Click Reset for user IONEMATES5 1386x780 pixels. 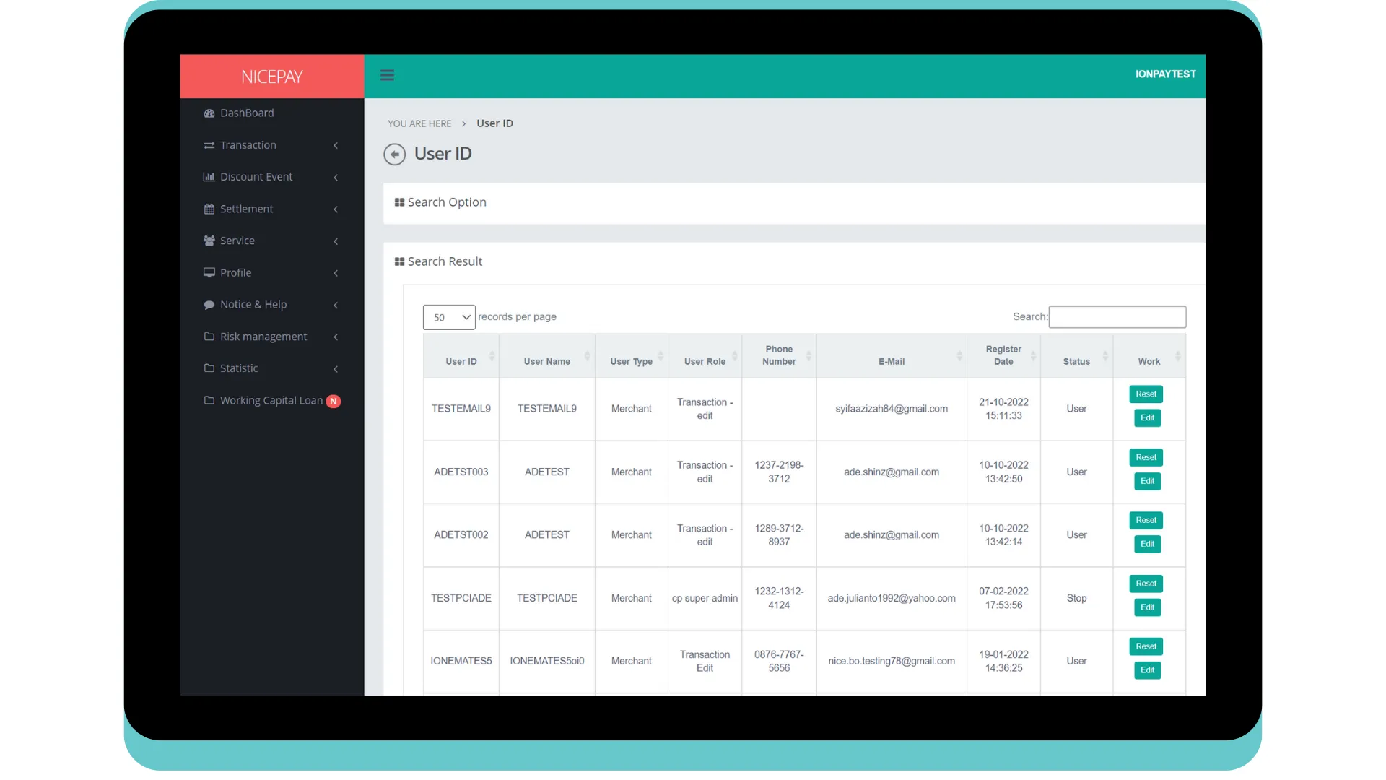(1146, 647)
